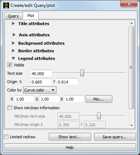Screen dimensions: 140x155
Task: Click the R color value field
Action: pos(24,99)
